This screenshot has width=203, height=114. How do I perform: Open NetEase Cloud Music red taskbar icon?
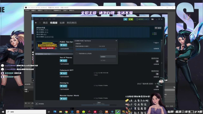pos(95,112)
